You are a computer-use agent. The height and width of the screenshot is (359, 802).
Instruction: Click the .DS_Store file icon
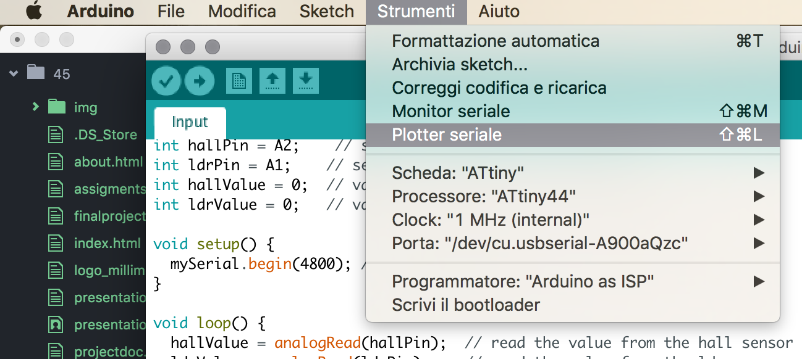[x=56, y=134]
